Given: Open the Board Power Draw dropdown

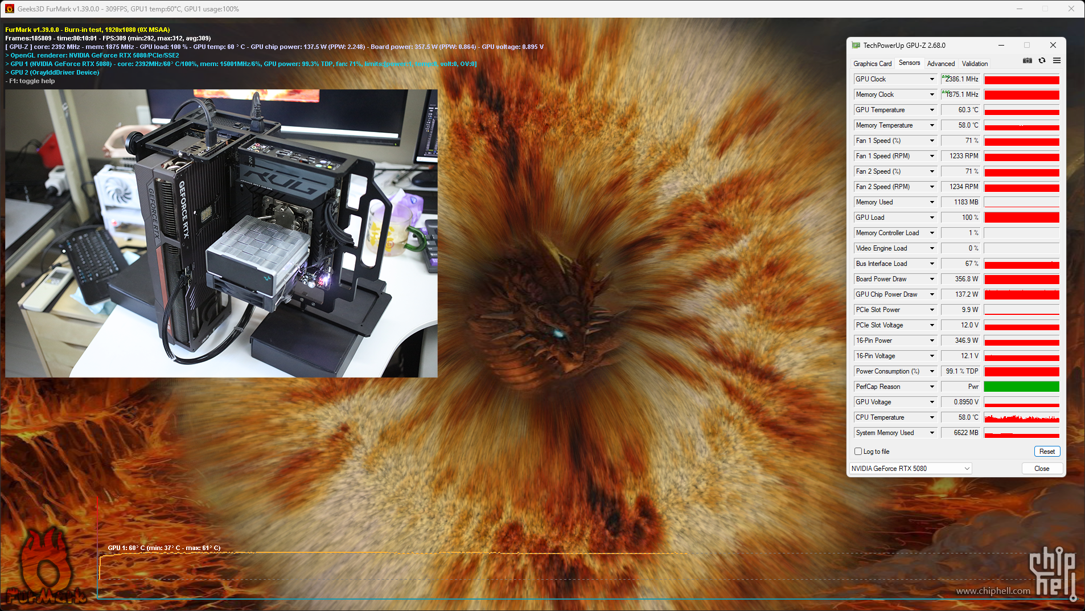Looking at the screenshot, I should coord(932,279).
